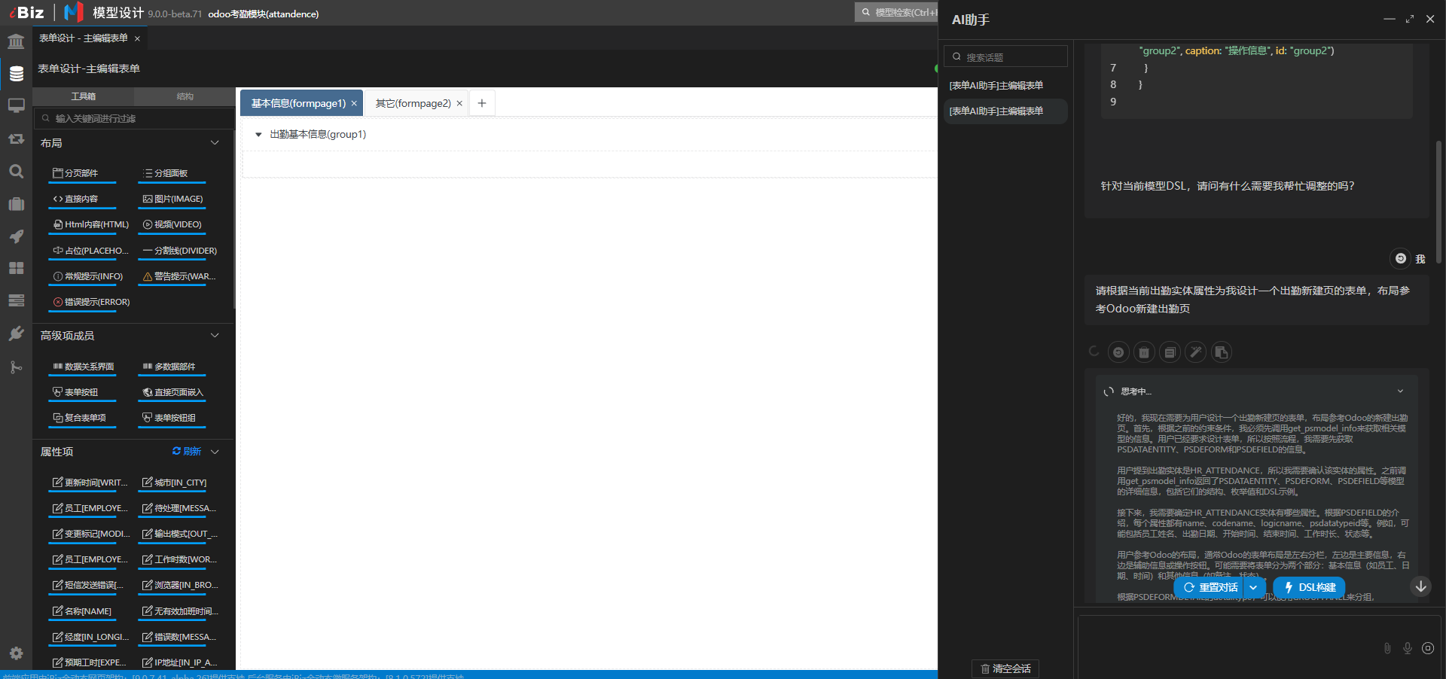Switch to the 工具箱 tab
The width and height of the screenshot is (1446, 679).
(84, 96)
